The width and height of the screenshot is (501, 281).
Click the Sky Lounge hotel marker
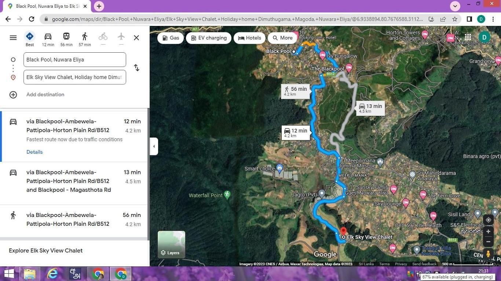[406, 203]
